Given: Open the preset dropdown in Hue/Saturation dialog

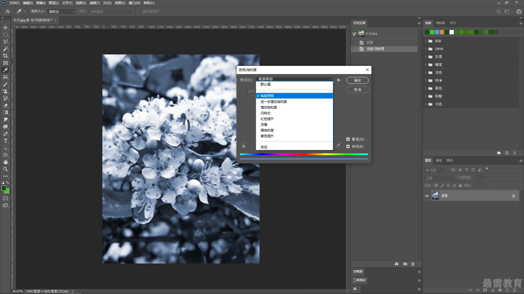Looking at the screenshot, I should [x=295, y=79].
